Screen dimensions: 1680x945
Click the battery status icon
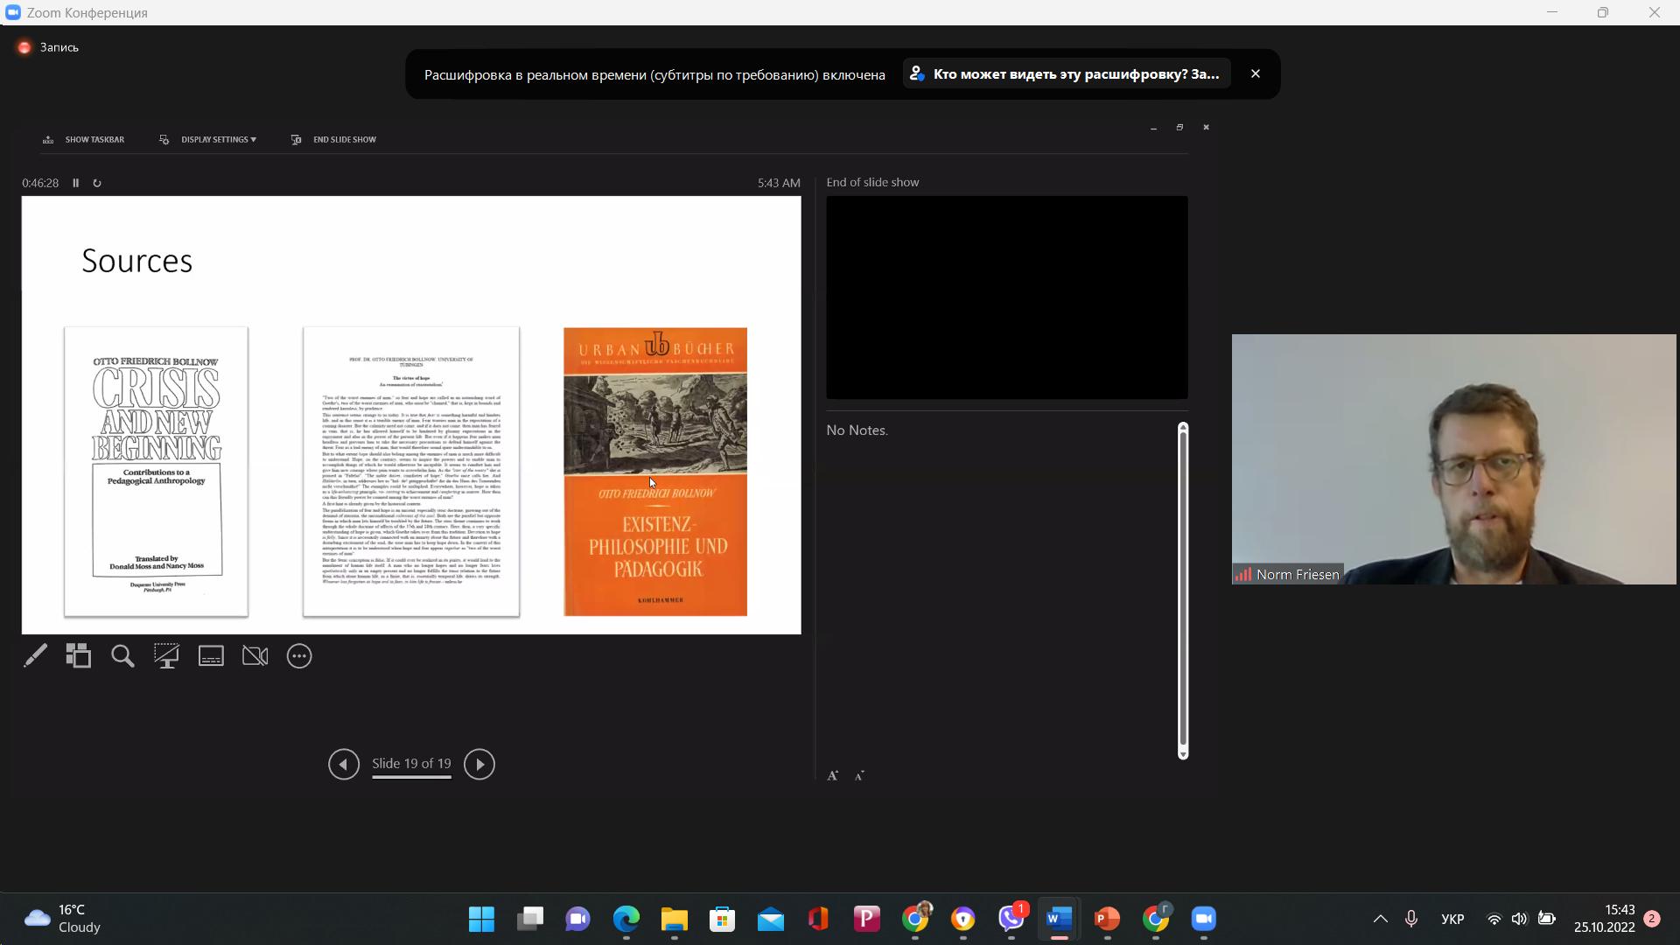(1547, 919)
